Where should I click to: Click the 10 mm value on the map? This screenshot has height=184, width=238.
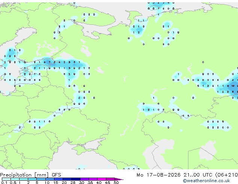pos(233,86)
